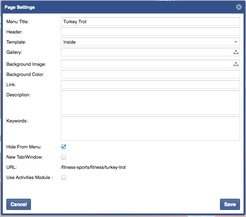Image resolution: width=246 pixels, height=217 pixels.
Task: Uncheck the Hide From Menu checkbox
Action: tap(64, 147)
